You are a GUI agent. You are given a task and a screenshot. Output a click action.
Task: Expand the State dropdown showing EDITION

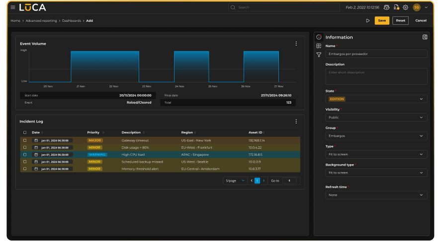point(376,99)
